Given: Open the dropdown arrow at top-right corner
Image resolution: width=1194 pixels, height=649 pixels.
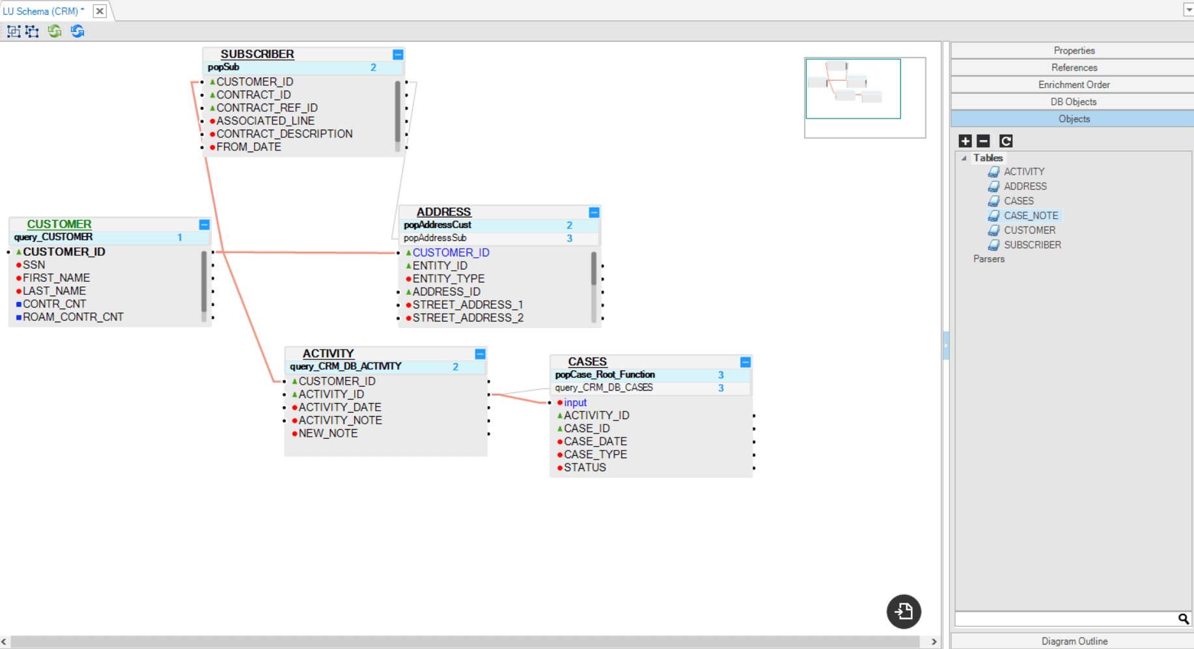Looking at the screenshot, I should tap(1188, 10).
